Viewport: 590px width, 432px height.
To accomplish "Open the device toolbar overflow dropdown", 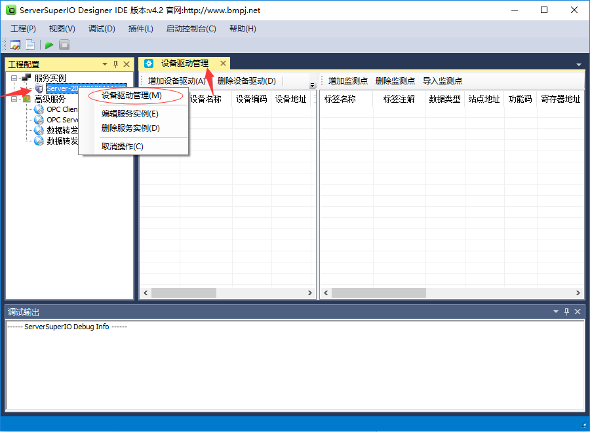I will (312, 86).
